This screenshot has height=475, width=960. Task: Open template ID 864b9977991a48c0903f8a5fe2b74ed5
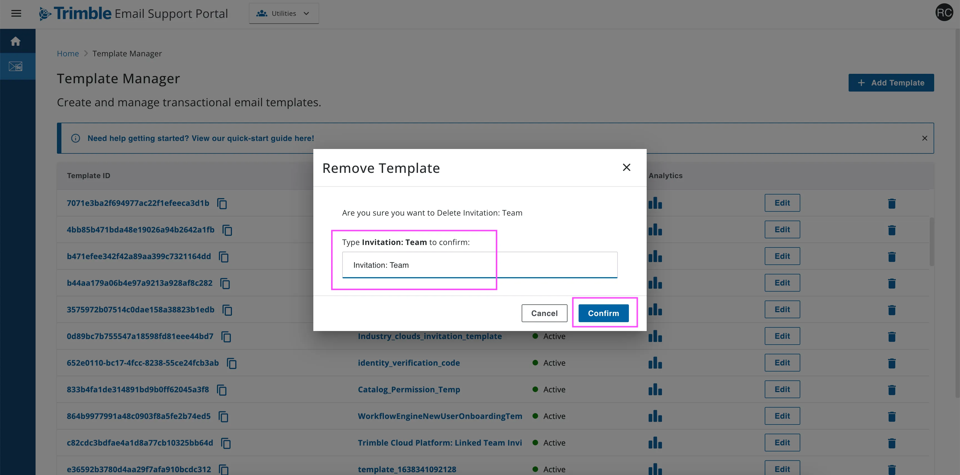pyautogui.click(x=139, y=416)
